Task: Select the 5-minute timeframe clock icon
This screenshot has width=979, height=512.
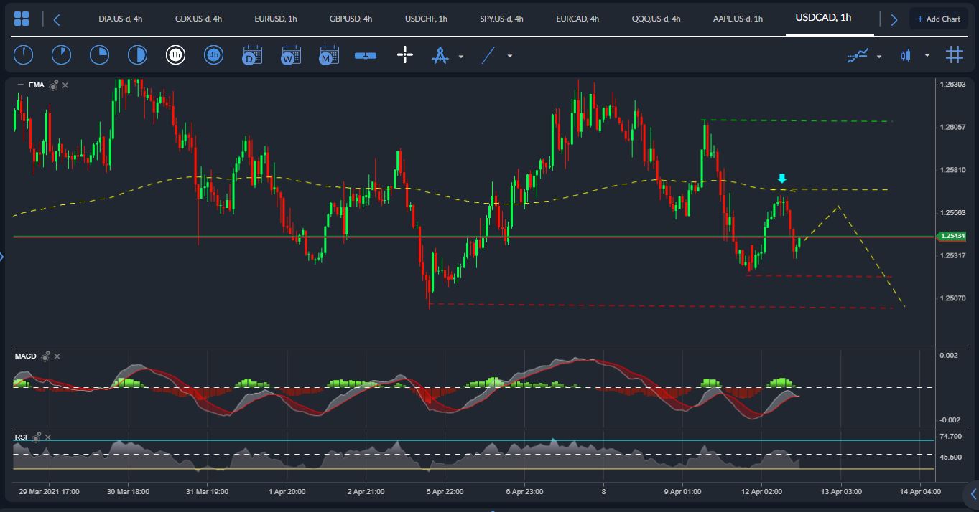Action: pos(61,54)
